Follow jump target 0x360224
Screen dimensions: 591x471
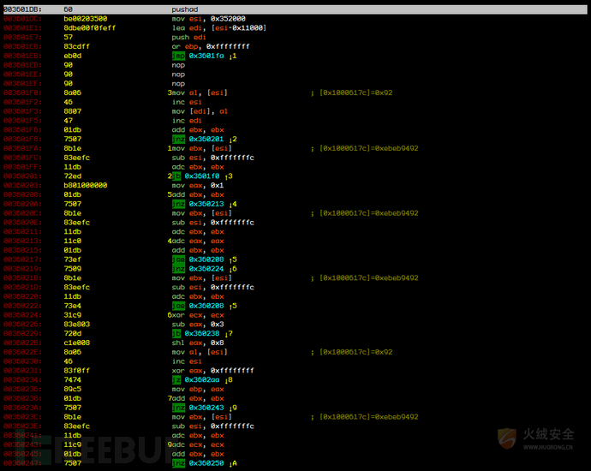[206, 269]
